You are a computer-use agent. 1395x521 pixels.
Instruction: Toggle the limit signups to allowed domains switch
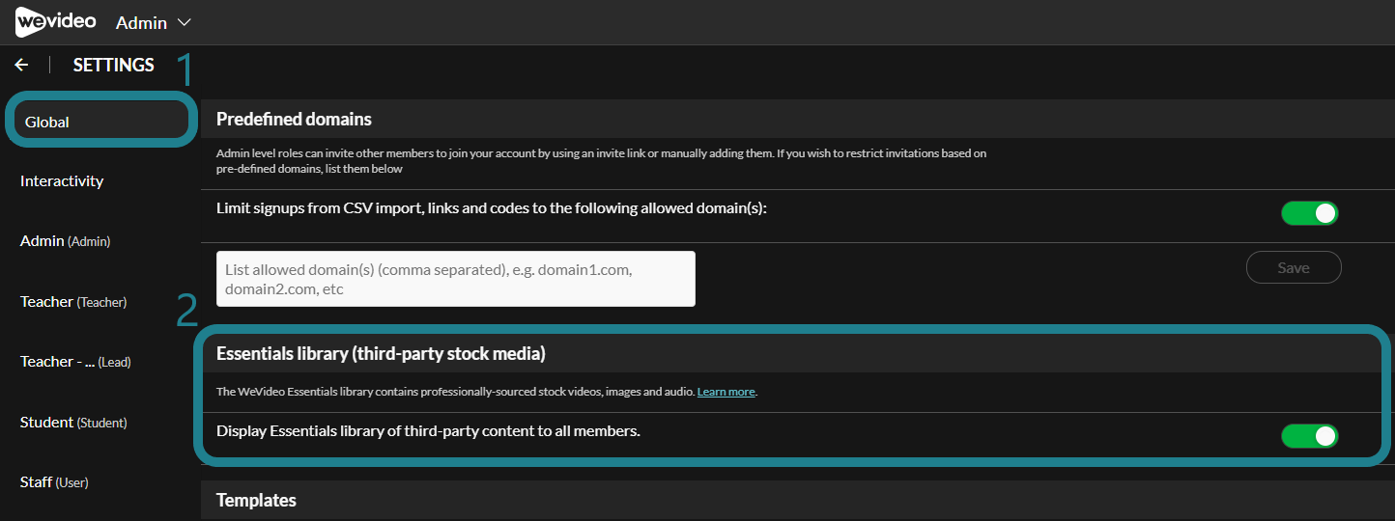pos(1309,213)
